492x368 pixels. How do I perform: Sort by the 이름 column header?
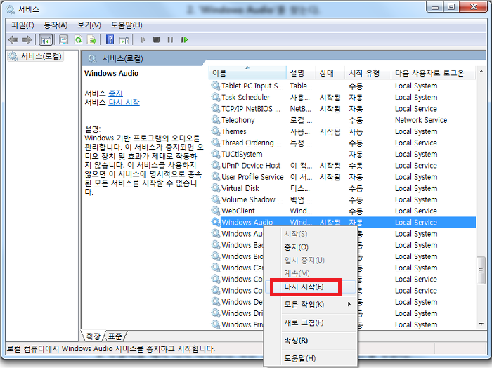click(247, 73)
